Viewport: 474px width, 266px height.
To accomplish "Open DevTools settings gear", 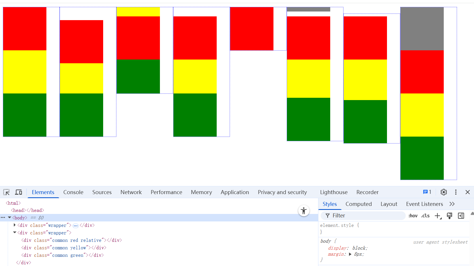I will [x=444, y=192].
